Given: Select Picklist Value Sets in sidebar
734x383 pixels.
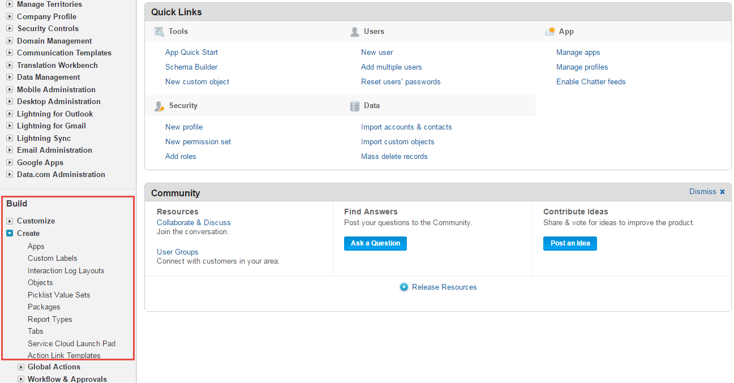Looking at the screenshot, I should 59,295.
